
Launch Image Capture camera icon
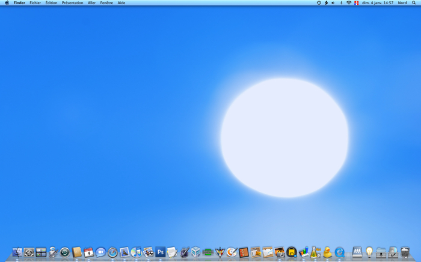coord(280,252)
